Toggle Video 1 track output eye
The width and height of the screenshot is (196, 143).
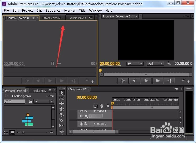(x=81, y=111)
